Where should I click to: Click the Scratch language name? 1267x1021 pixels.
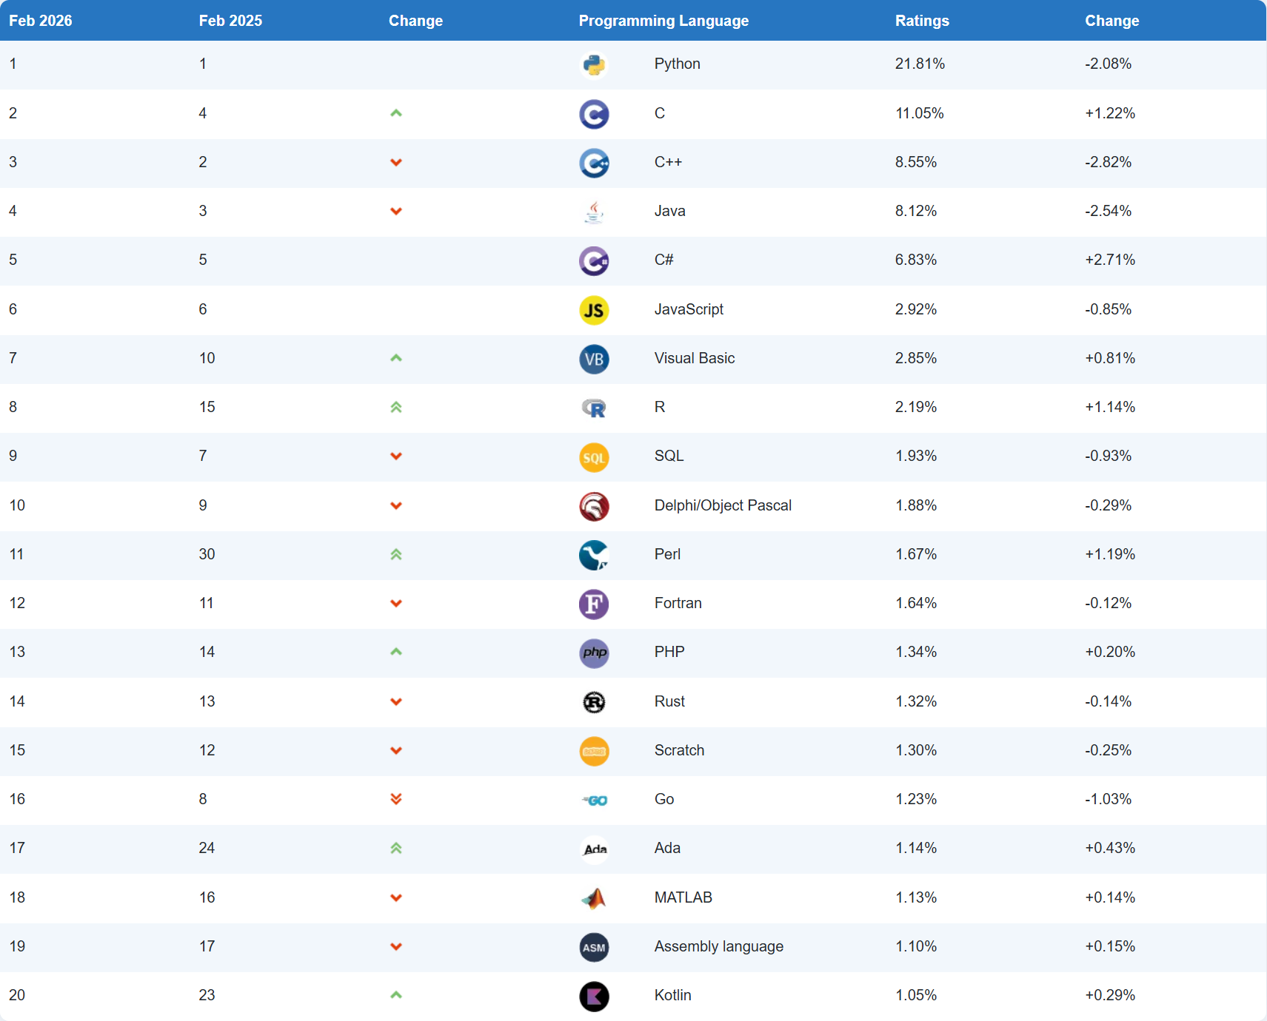click(x=679, y=750)
